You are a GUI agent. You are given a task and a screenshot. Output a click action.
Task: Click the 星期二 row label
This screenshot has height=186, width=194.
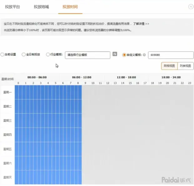tap(8, 106)
